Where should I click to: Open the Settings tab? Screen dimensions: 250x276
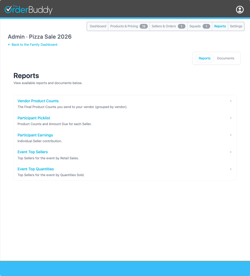(236, 26)
